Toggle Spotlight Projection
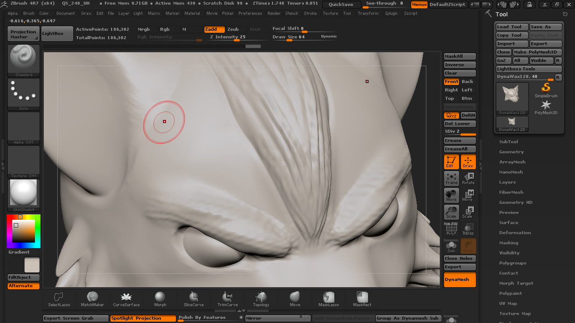The image size is (575, 323). [x=143, y=318]
